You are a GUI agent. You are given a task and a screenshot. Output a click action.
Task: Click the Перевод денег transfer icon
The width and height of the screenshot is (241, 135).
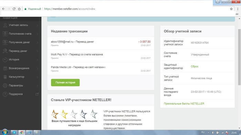(x=5, y=51)
